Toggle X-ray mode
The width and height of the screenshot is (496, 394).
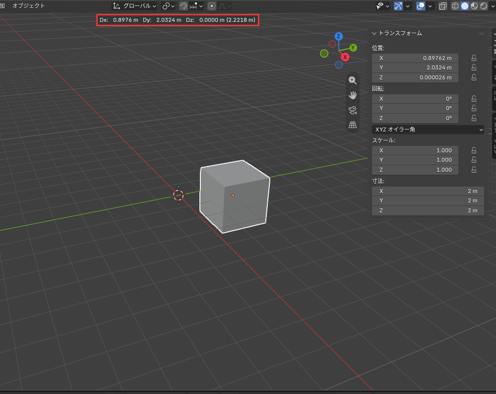coord(443,6)
